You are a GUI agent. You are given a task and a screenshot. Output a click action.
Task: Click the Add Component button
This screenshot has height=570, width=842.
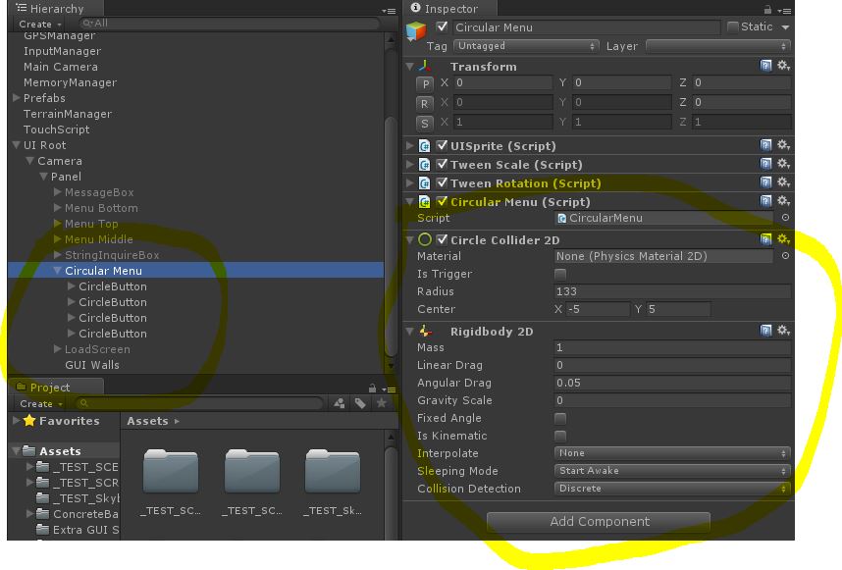(599, 522)
